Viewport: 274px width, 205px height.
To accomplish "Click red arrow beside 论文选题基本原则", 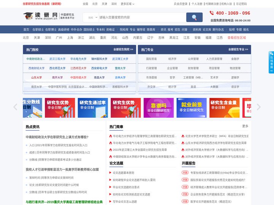I will click(x=110, y=173).
